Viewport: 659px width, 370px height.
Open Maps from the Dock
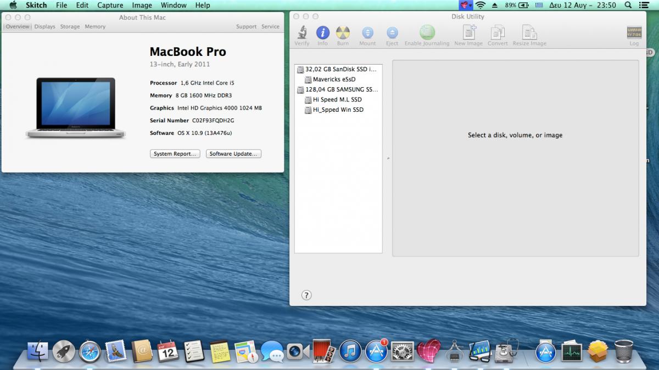[x=246, y=351]
